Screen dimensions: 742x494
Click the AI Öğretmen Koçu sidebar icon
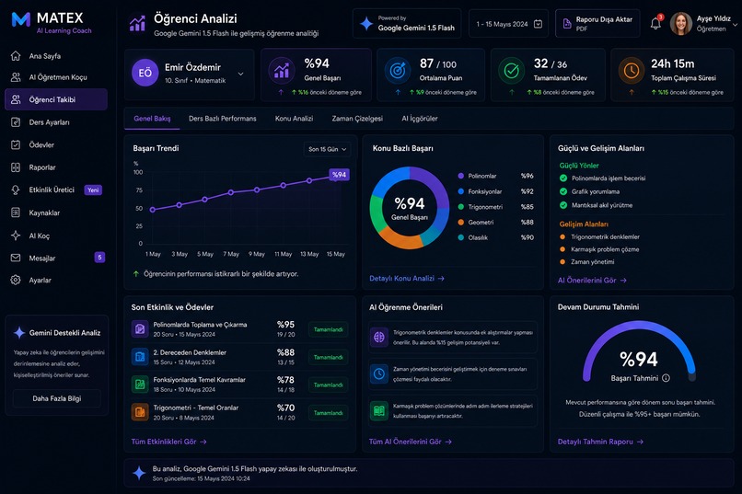(x=16, y=77)
